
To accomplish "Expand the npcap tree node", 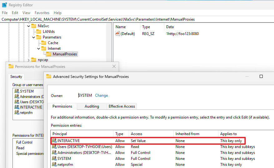I will pos(29,60).
